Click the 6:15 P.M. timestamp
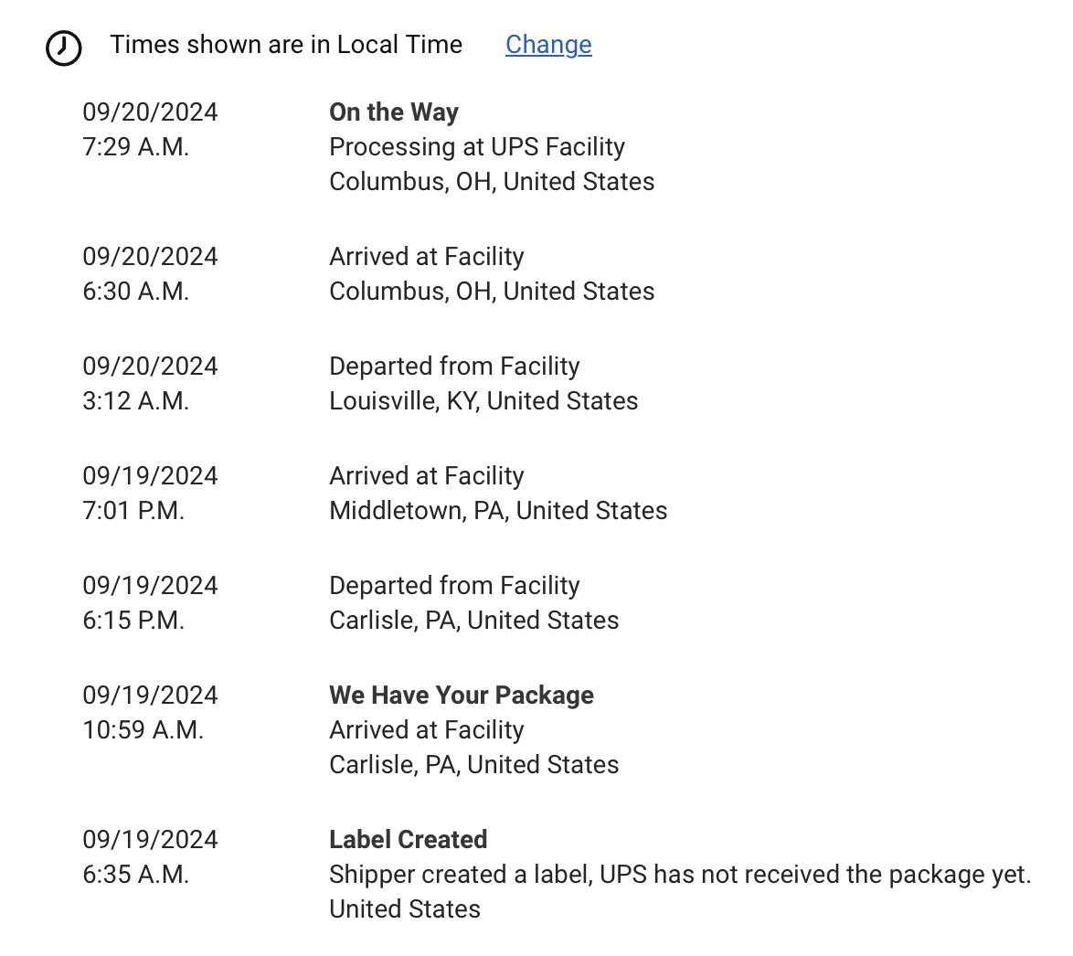This screenshot has height=956, width=1073. (133, 620)
